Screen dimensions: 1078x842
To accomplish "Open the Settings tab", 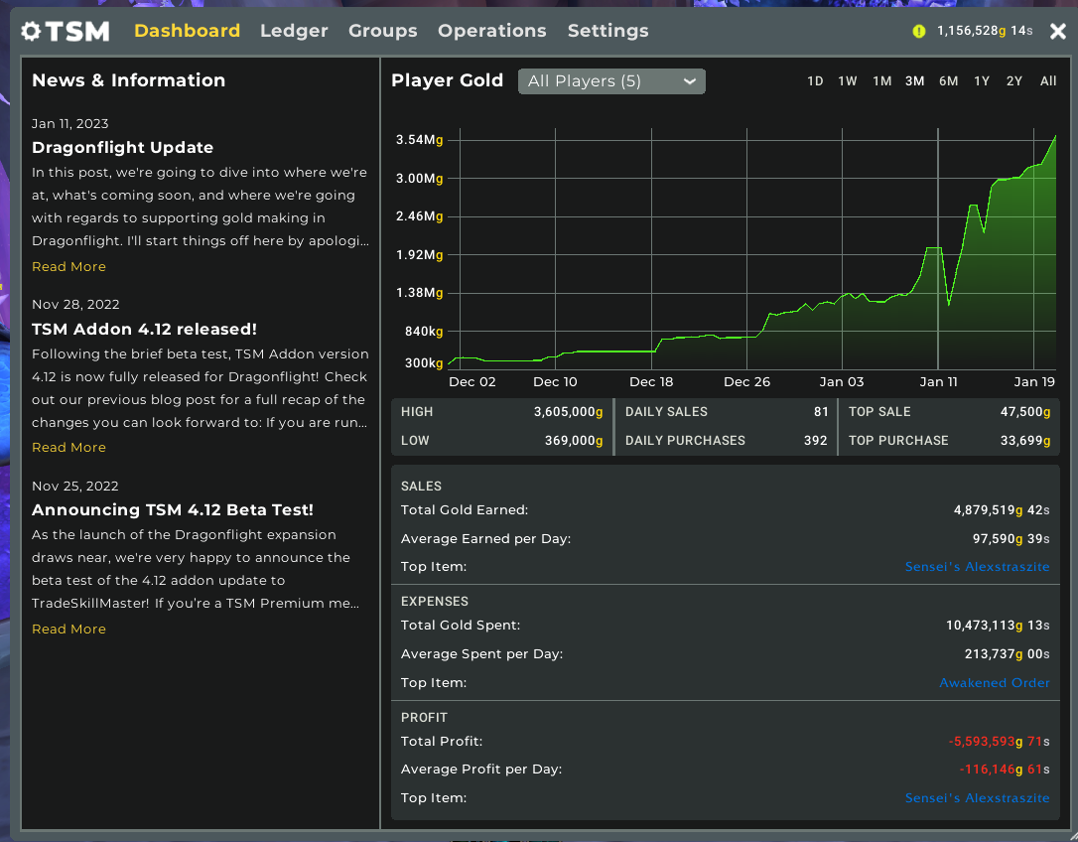I will (x=608, y=31).
